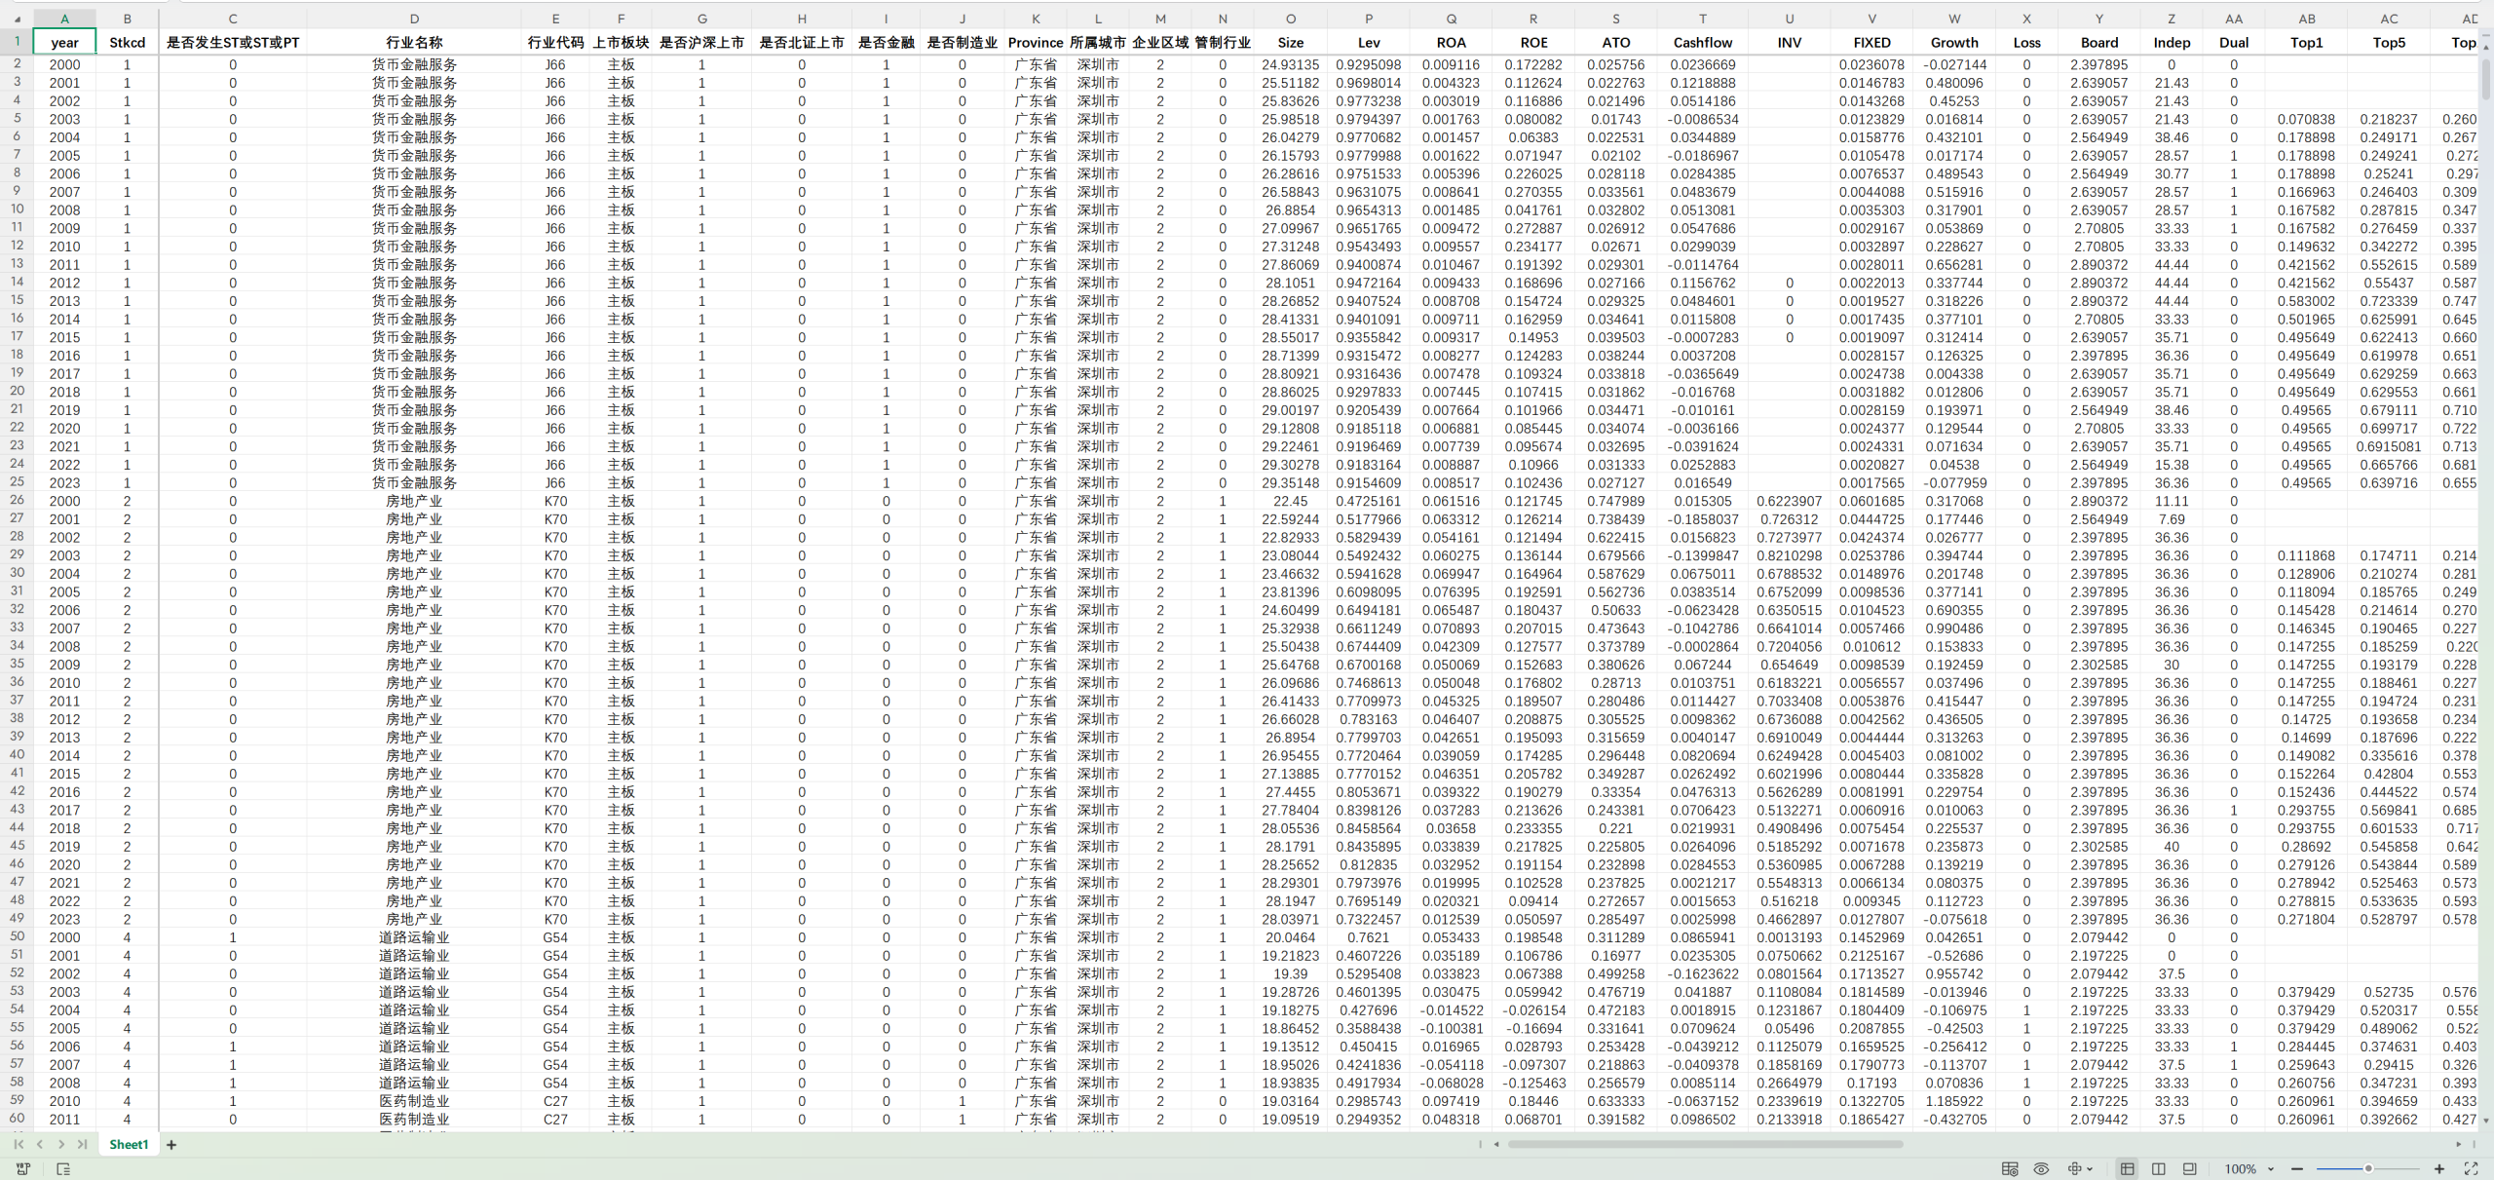Expand the reading mode crosshair dropdown arrow
This screenshot has height=1180, width=2494.
(2091, 1169)
